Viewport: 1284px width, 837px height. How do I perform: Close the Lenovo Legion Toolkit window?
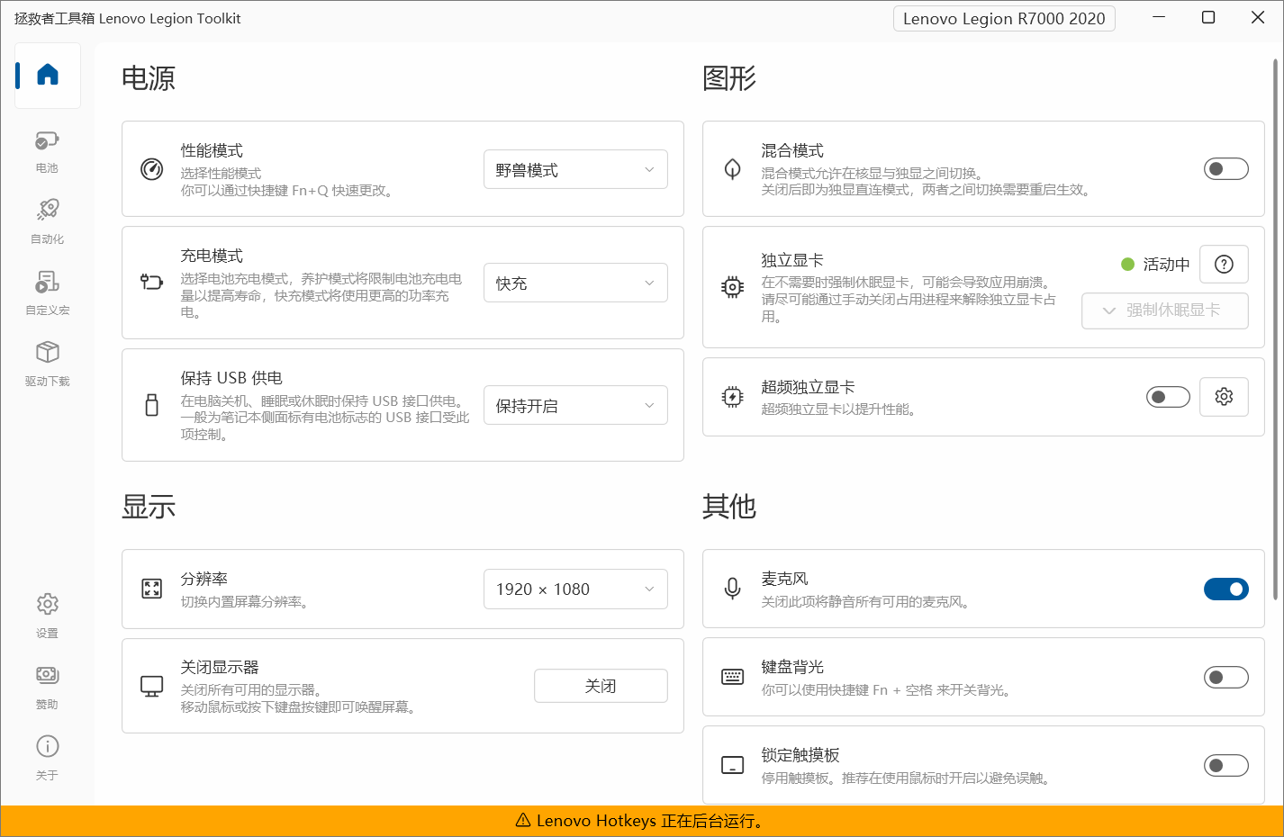[x=1258, y=17]
